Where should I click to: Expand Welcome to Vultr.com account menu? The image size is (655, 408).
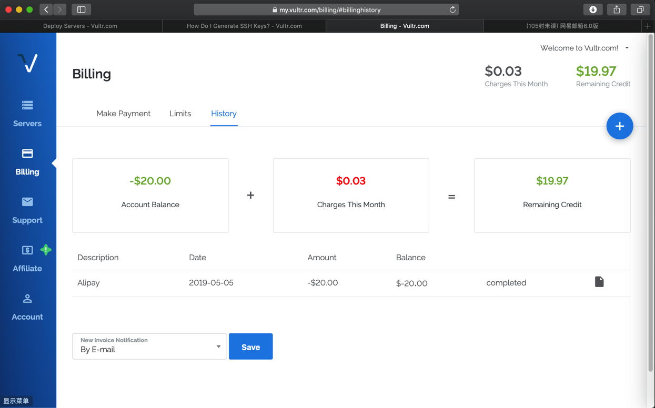coord(585,48)
